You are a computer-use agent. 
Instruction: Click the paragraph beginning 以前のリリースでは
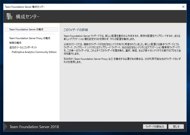[x=122, y=49]
